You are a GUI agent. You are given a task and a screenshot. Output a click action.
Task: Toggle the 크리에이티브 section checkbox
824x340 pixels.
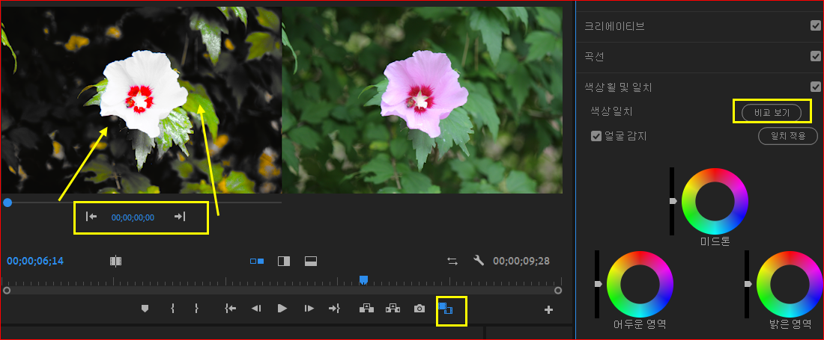[x=816, y=25]
